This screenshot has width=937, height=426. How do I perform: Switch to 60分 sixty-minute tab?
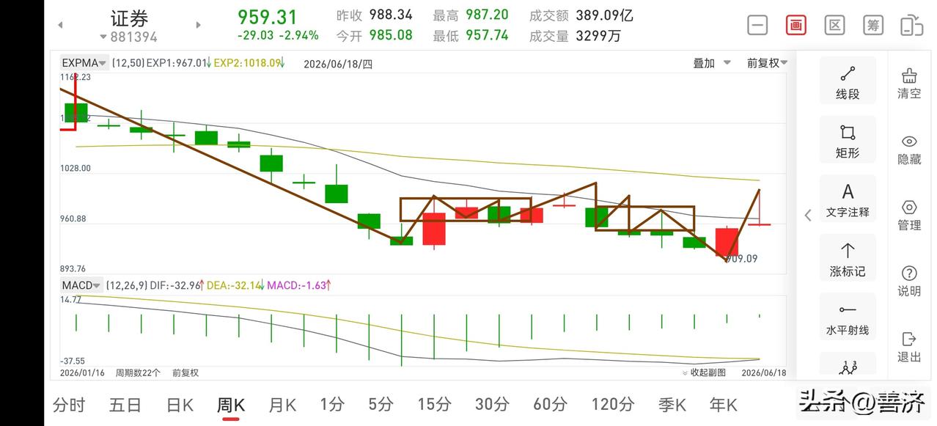tap(550, 405)
